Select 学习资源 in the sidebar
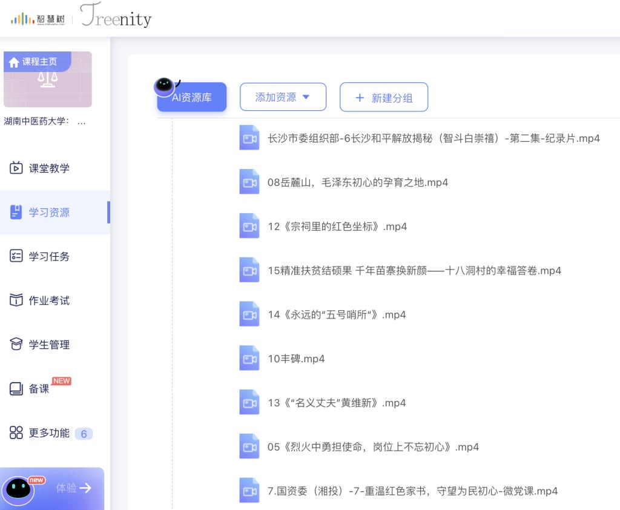The image size is (620, 510). [x=49, y=213]
